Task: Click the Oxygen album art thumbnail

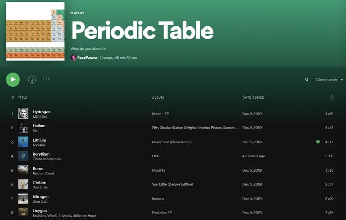Action: [x=23, y=212]
